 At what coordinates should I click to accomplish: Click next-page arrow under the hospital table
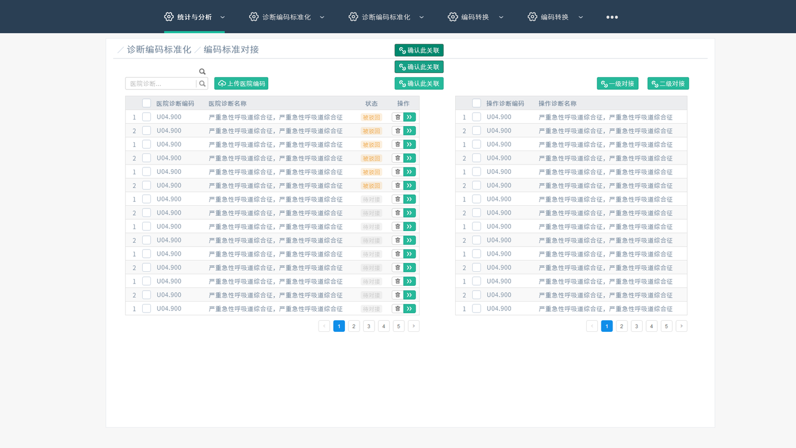tap(414, 326)
